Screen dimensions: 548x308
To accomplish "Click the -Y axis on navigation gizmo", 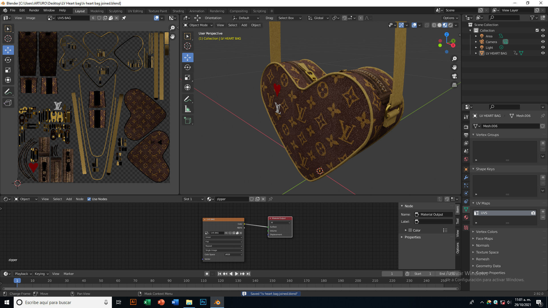I will pyautogui.click(x=440, y=45).
